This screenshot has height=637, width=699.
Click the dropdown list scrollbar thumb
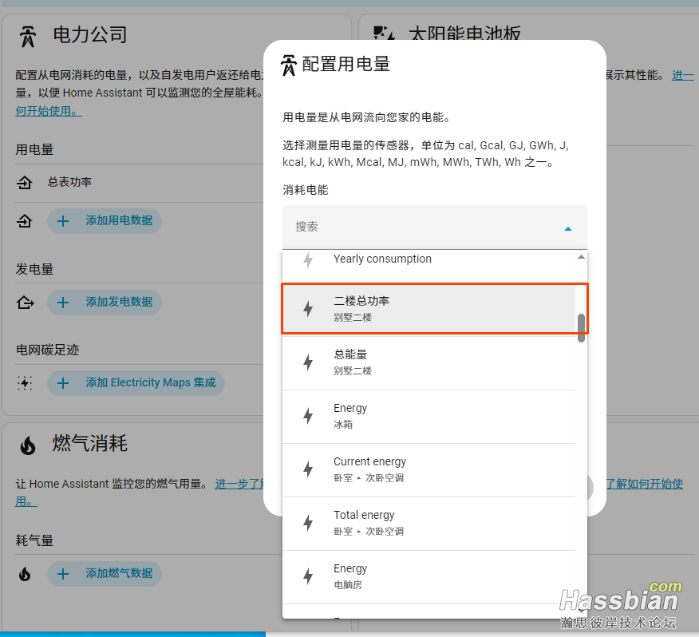(x=581, y=326)
